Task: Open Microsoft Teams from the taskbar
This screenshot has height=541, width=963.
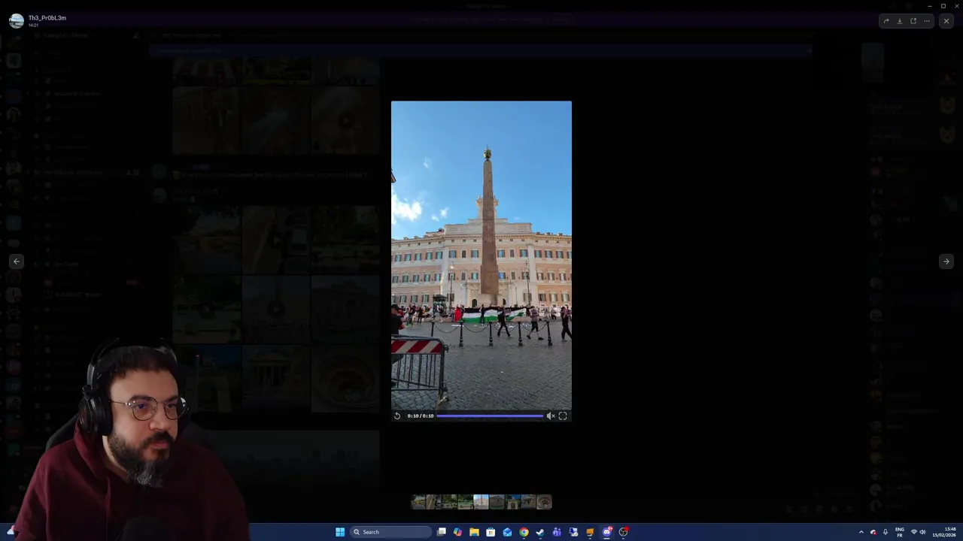Action: (557, 532)
